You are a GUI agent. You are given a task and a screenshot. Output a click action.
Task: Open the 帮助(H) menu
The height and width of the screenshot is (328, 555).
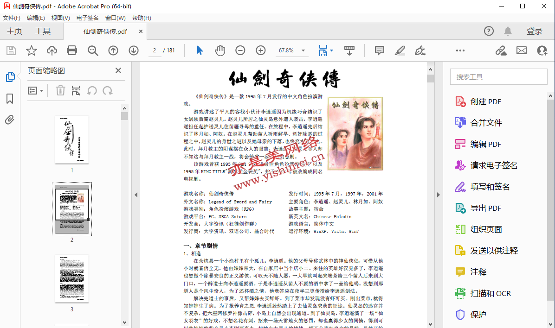tap(142, 18)
